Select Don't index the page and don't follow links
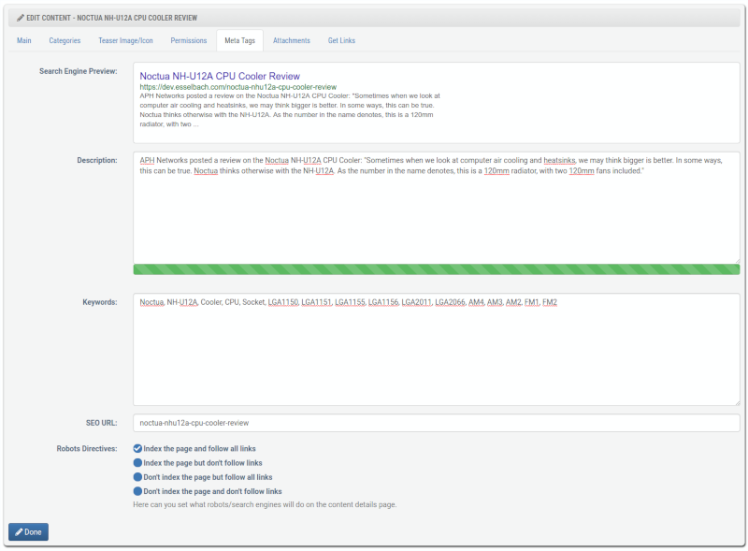 [x=137, y=491]
